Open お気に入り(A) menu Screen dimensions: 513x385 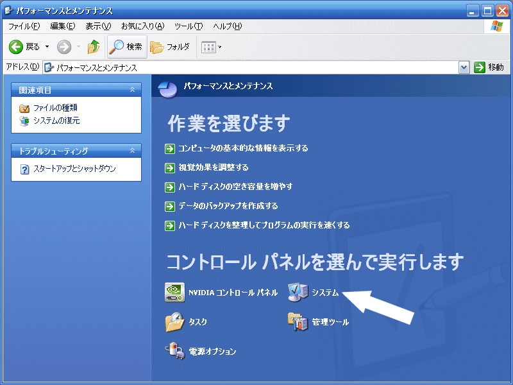[142, 26]
